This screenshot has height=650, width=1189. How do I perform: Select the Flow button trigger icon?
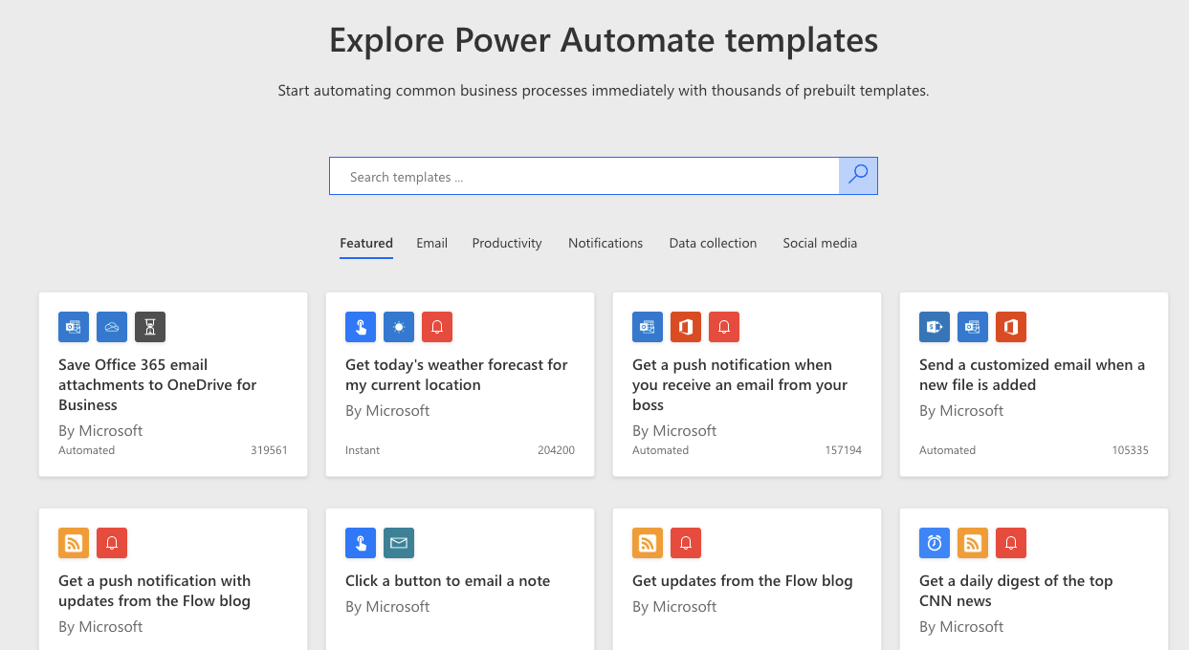point(361,327)
